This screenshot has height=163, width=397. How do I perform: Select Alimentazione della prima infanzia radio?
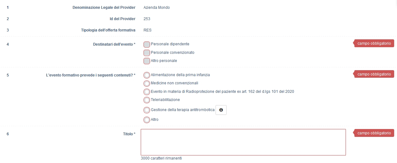coord(147,75)
